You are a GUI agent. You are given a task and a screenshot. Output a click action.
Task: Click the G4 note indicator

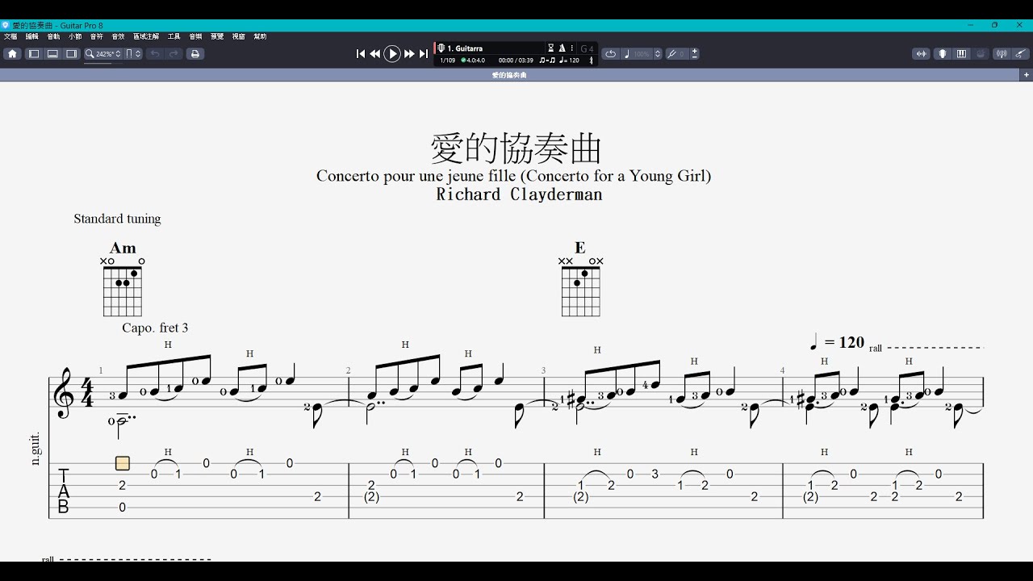(587, 49)
